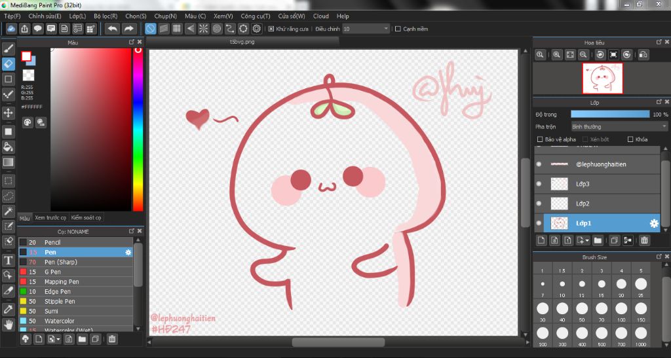Pick the transparent color swatch

[28, 75]
